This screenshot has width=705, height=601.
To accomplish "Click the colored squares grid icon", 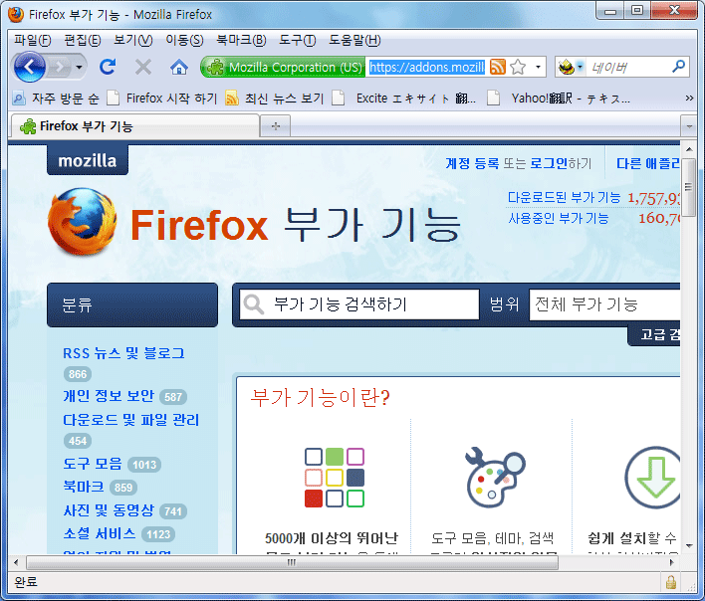I will pos(335,478).
